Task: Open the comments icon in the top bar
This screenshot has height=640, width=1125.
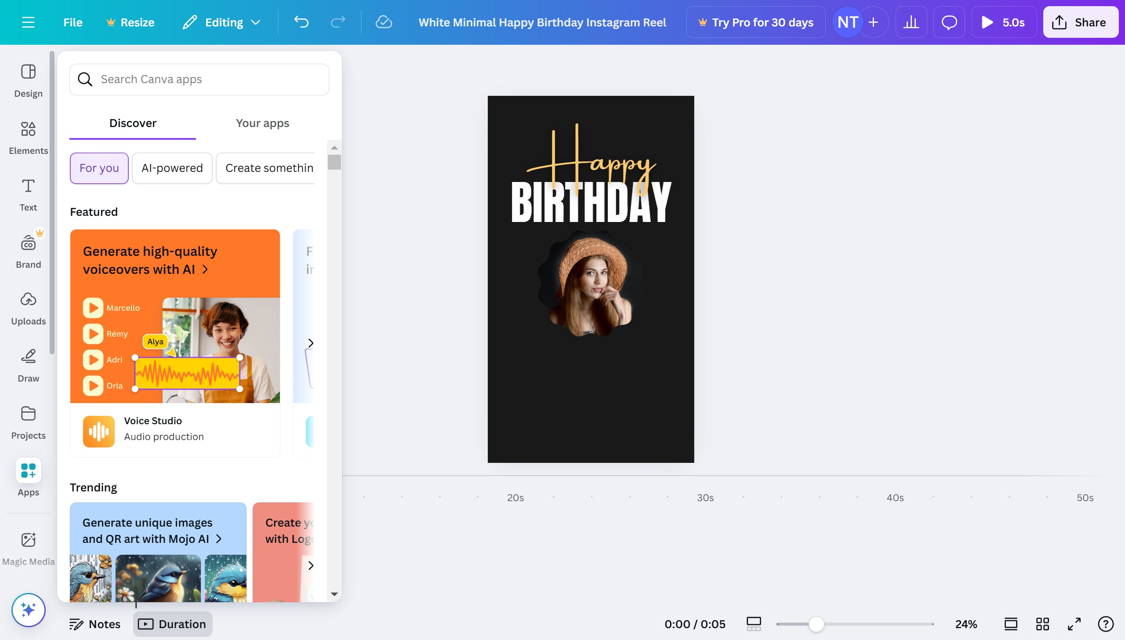Action: (x=948, y=22)
